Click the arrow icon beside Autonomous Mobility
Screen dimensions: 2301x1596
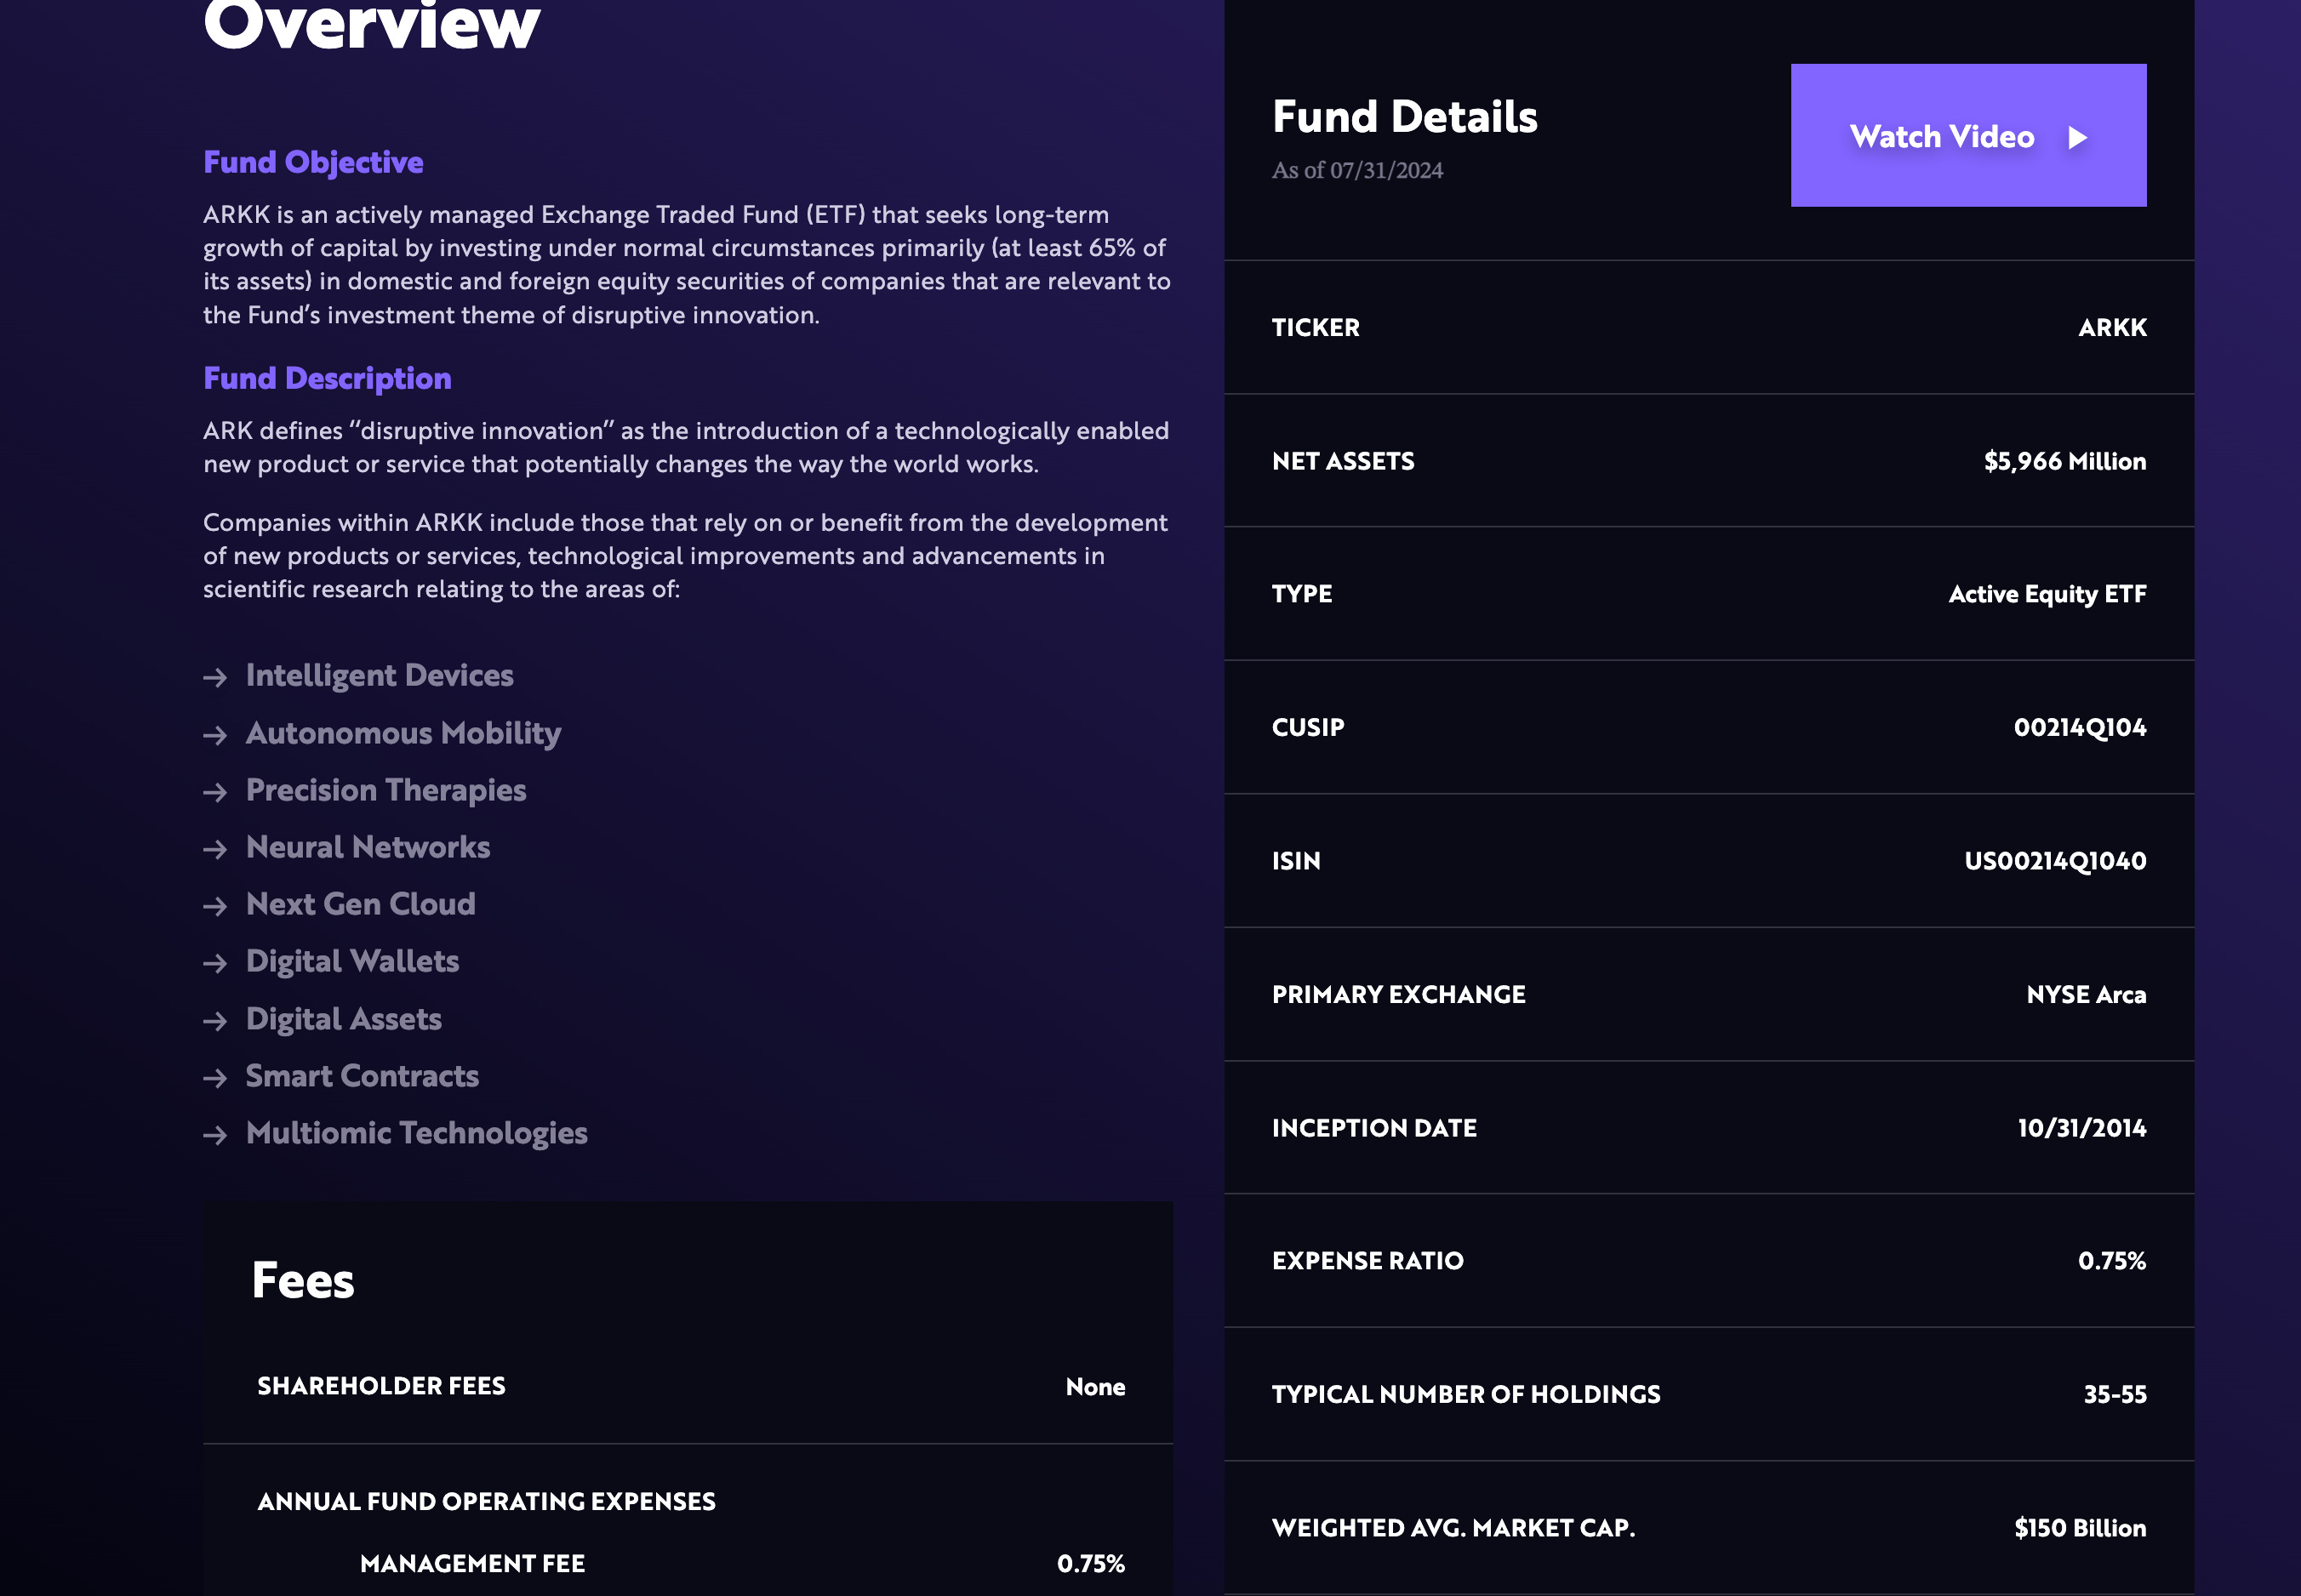[x=215, y=736]
